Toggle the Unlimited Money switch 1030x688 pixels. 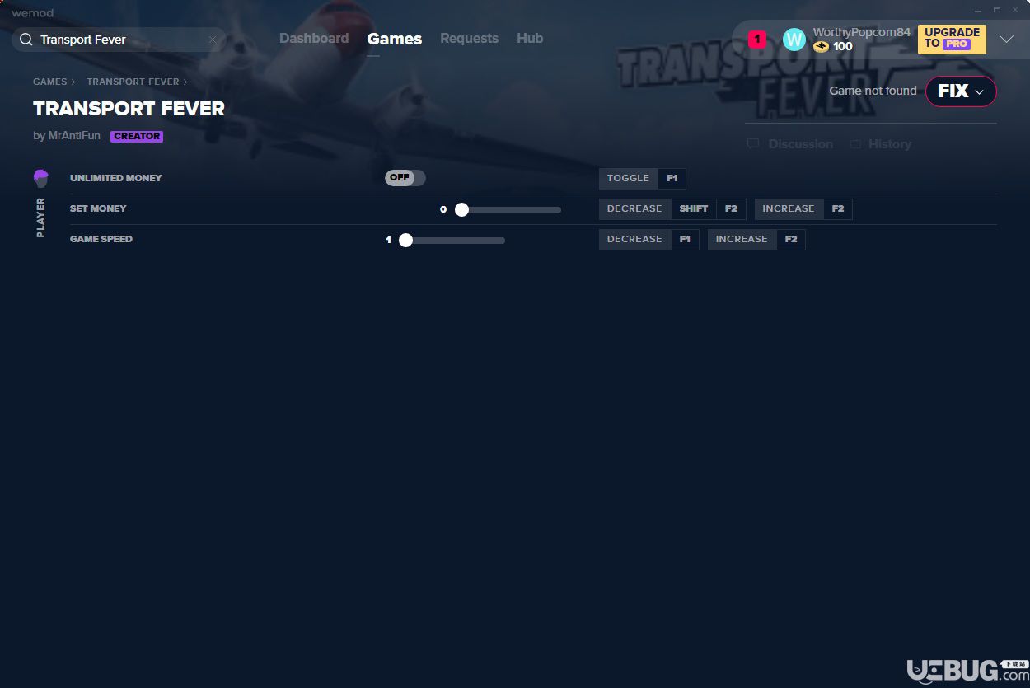click(x=405, y=178)
